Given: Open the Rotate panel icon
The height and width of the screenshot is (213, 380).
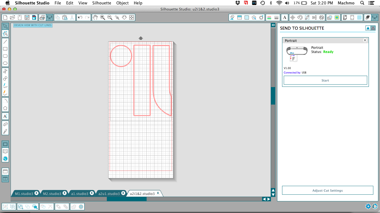Looking at the screenshot, I should point(300,17).
